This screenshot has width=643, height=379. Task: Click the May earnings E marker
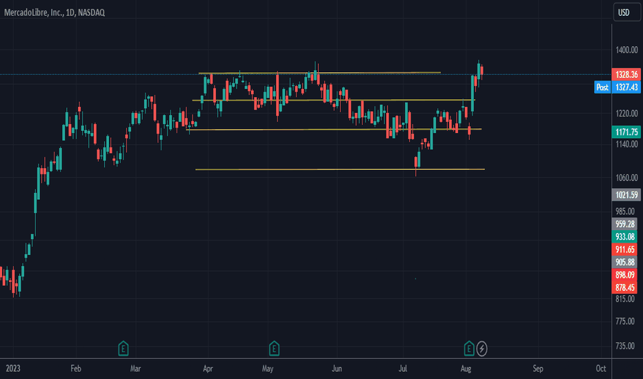click(274, 349)
